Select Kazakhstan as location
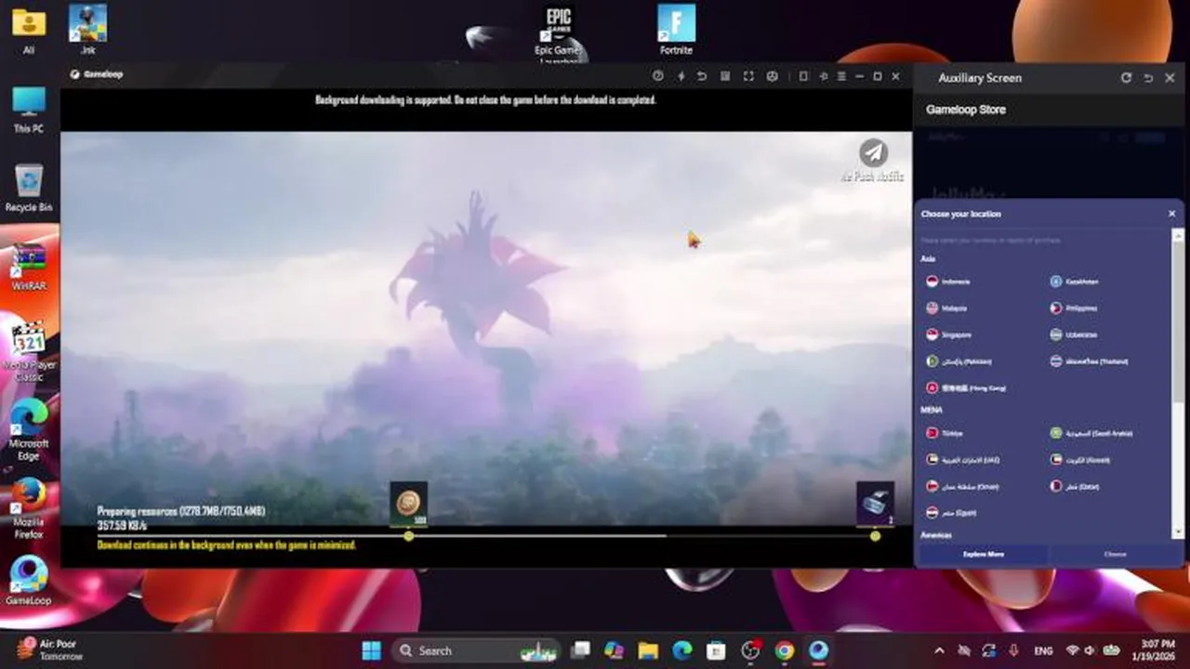The image size is (1190, 669). pyautogui.click(x=1075, y=282)
